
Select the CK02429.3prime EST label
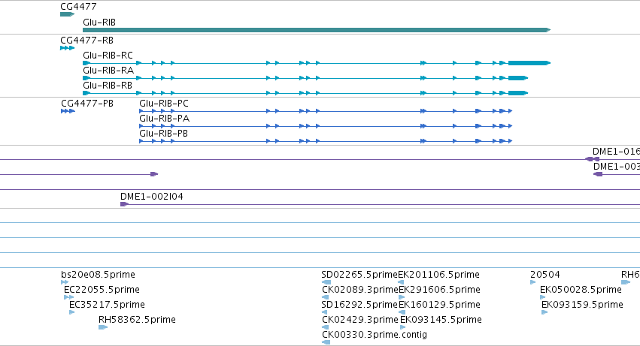pos(360,320)
